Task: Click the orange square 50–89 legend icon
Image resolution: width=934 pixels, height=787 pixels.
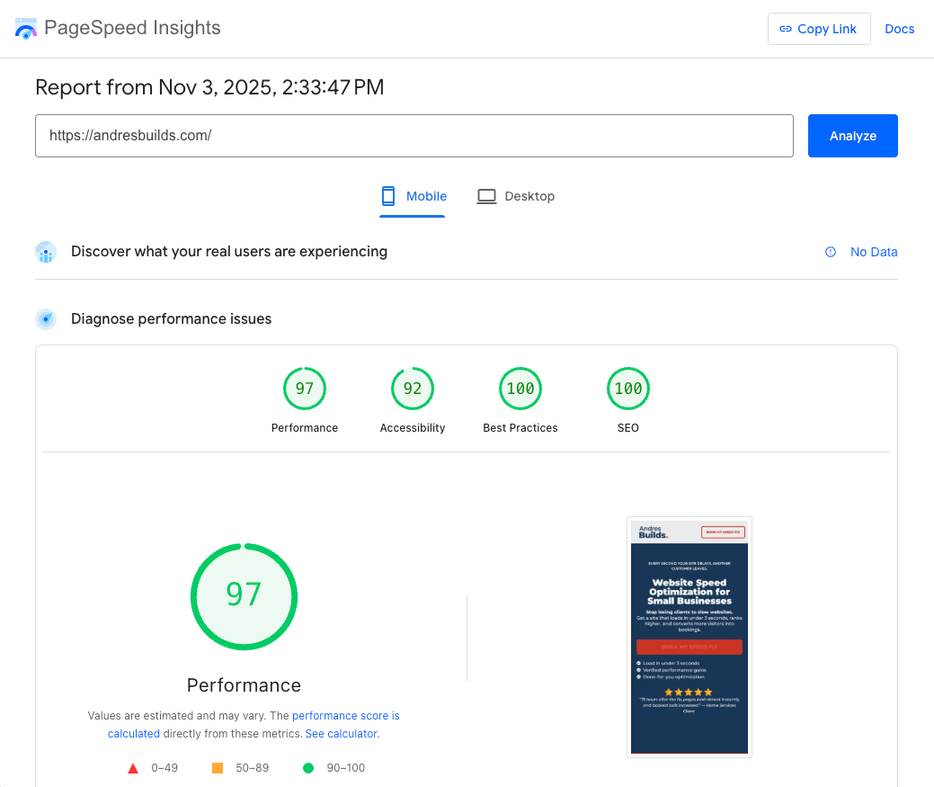Action: coord(217,767)
